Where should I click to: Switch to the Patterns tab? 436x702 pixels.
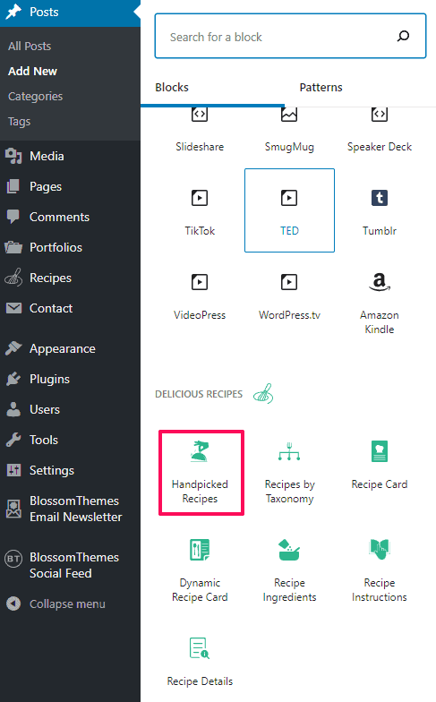click(x=321, y=88)
